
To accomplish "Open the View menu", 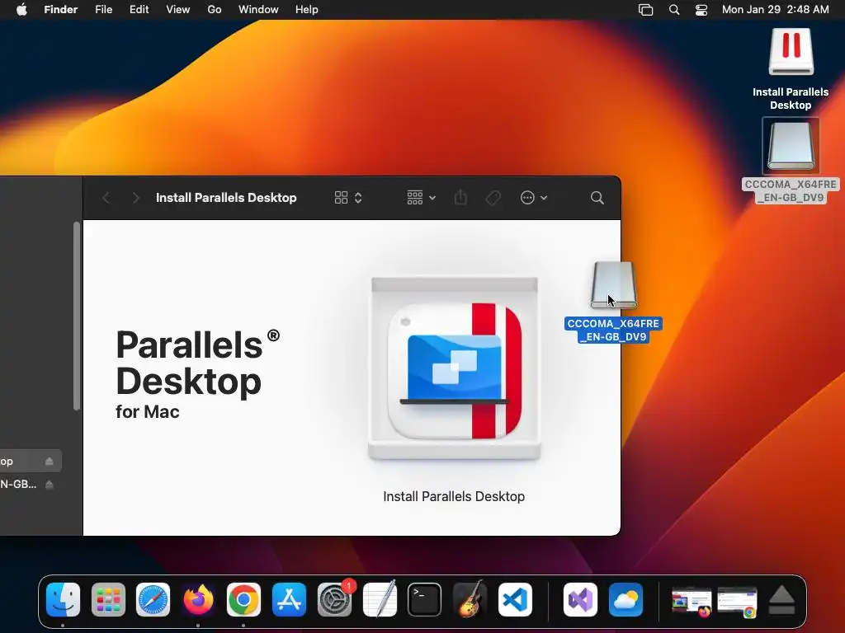I will click(x=178, y=10).
